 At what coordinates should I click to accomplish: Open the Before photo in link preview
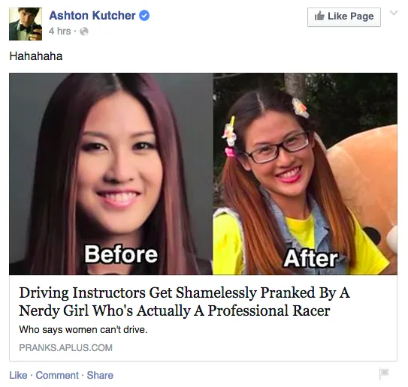click(x=111, y=174)
